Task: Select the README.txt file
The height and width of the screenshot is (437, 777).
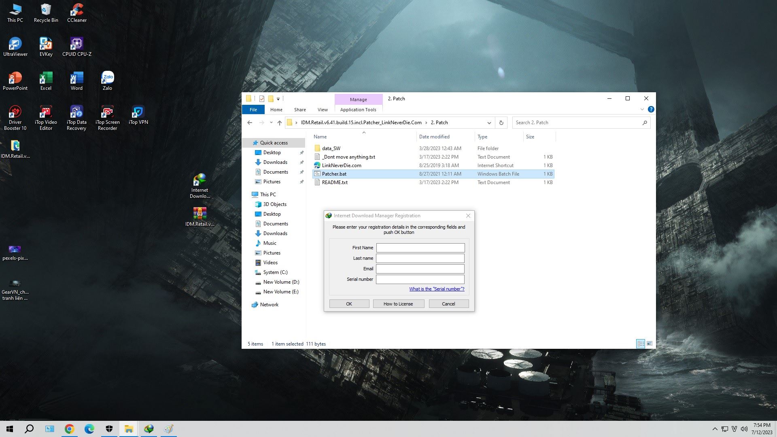Action: (x=433, y=182)
